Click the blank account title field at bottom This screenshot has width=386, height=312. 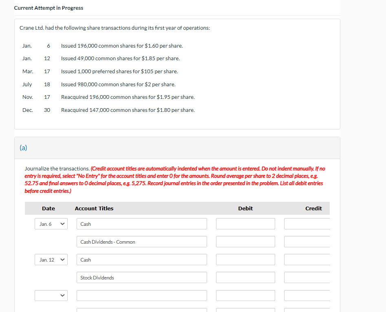click(141, 295)
